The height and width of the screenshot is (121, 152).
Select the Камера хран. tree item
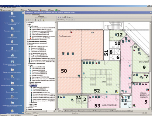click(34, 84)
